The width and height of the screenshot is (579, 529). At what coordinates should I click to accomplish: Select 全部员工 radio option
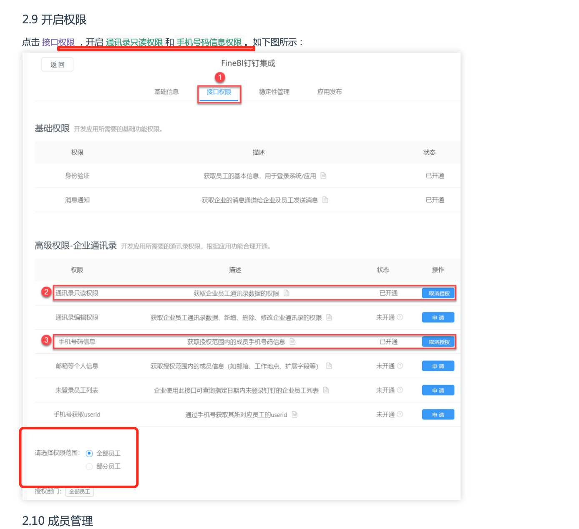[89, 453]
